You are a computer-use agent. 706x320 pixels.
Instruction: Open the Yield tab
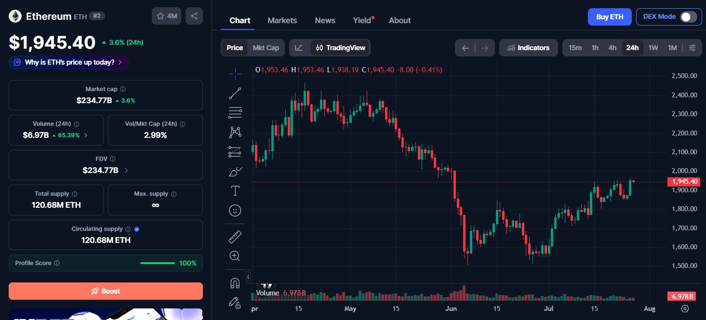pos(362,20)
